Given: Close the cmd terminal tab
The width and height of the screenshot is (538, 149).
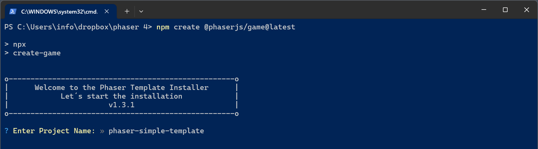Looking at the screenshot, I should point(107,11).
